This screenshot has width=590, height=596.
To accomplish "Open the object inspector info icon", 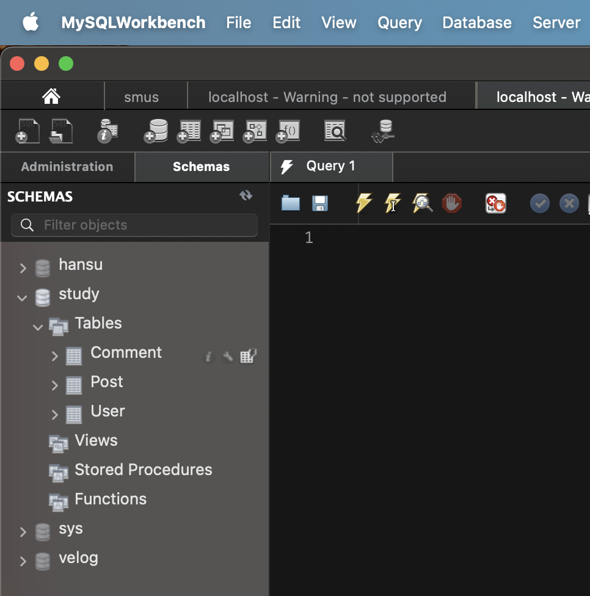I will coord(107,131).
